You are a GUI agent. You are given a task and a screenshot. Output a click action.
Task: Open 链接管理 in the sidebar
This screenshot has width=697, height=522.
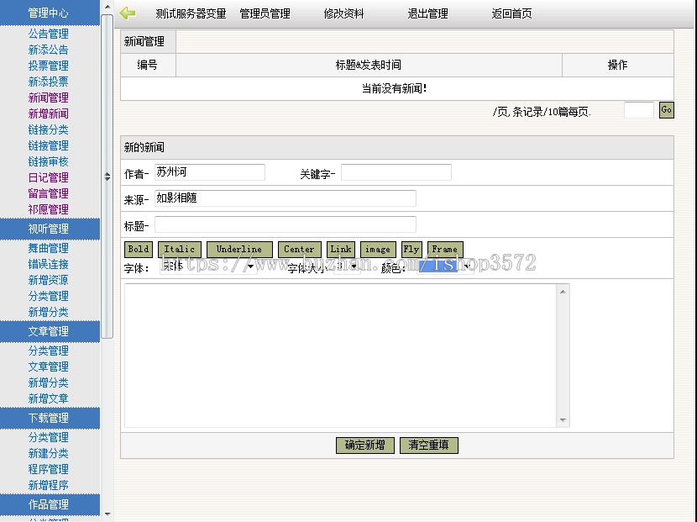[48, 146]
